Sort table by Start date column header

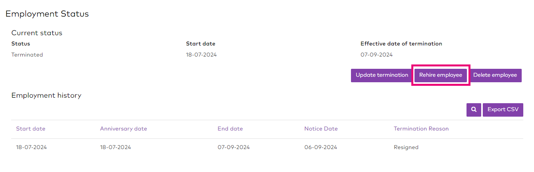tap(31, 129)
